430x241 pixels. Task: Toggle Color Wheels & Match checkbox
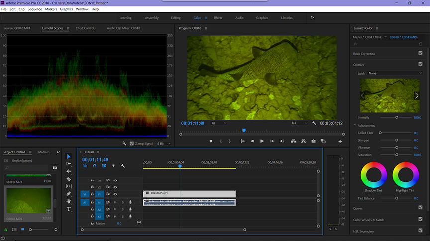tap(420, 219)
